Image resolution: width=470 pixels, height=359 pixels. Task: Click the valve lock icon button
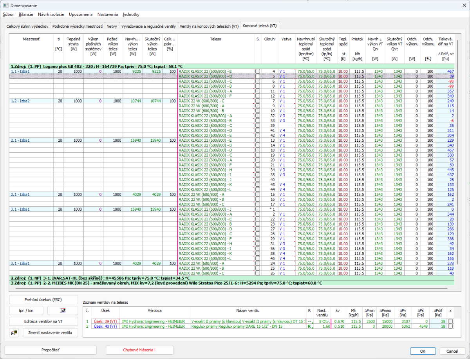[14, 332]
